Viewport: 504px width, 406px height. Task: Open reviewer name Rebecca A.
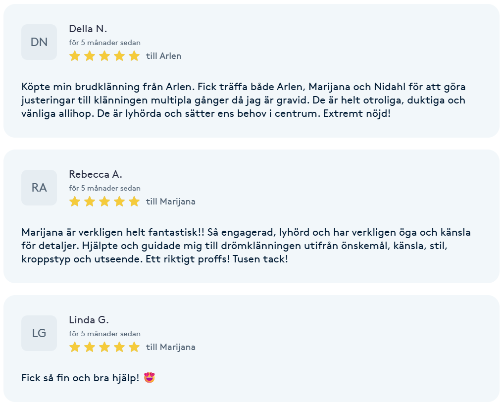(x=96, y=175)
